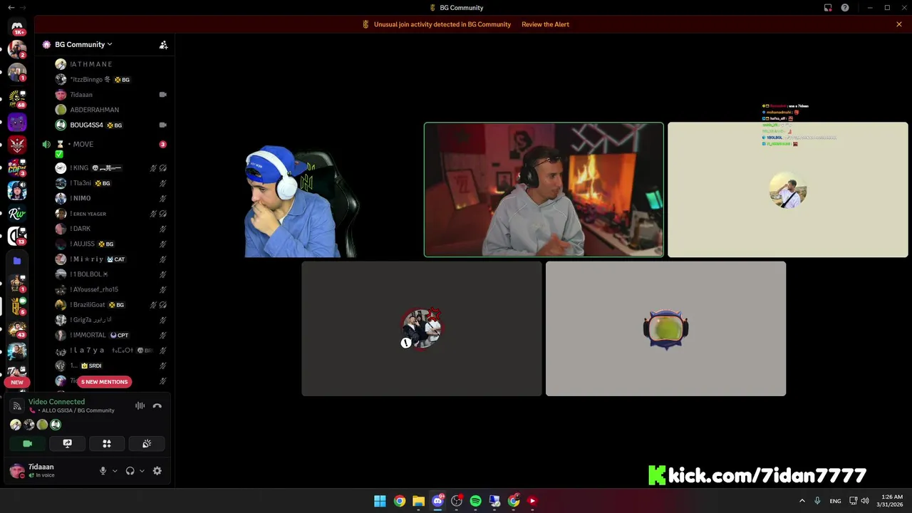Open the red winged emblem server
Viewport: 912px width, 513px height.
coord(17,145)
